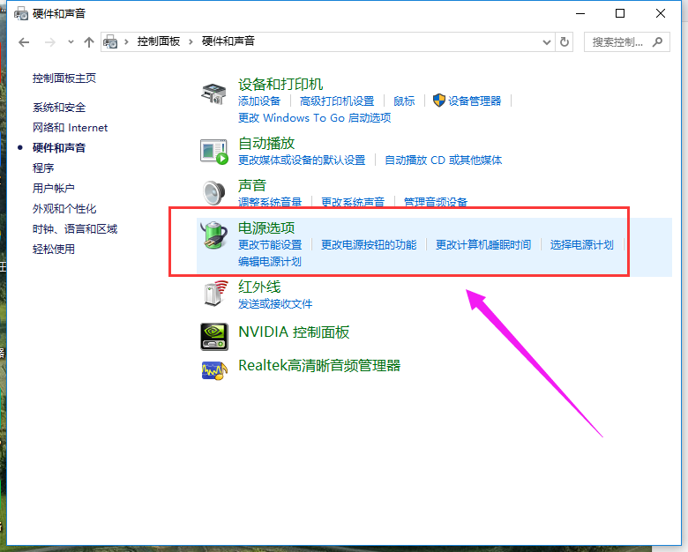Viewport: 688px width, 552px height.
Task: Go to 控制面板主页 in the sidebar
Action: pos(64,78)
